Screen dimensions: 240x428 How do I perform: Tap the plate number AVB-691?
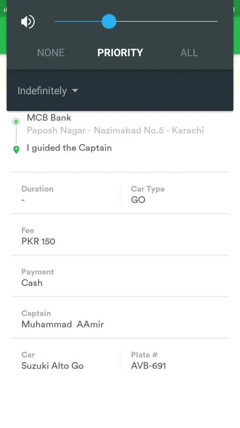click(x=148, y=366)
